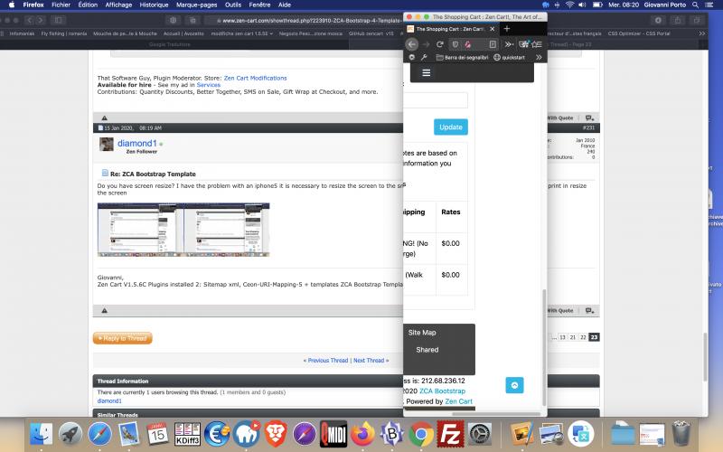The width and height of the screenshot is (723, 452).
Task: Open the Site Map footer link
Action: [422, 332]
